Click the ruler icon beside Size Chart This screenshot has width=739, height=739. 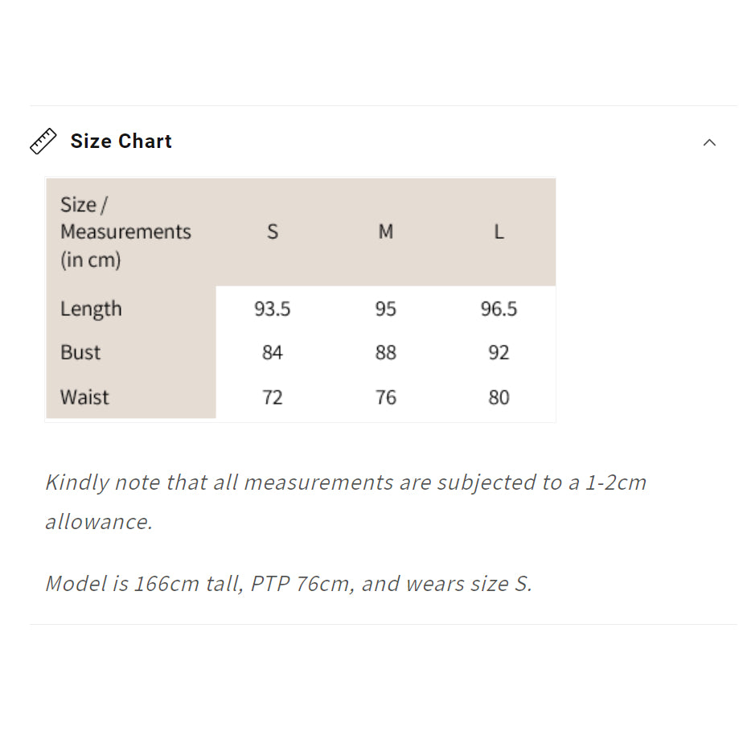pos(43,141)
